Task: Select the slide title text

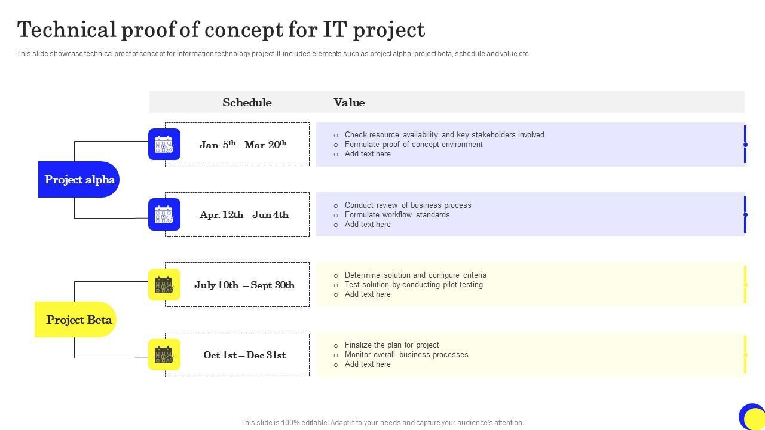Action: tap(221, 30)
